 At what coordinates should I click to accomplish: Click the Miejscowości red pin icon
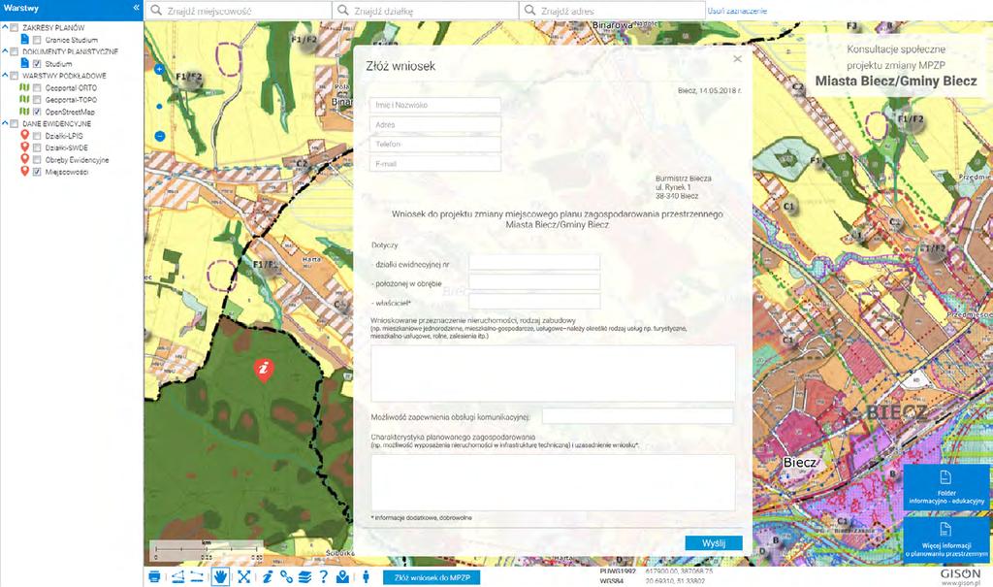click(x=24, y=171)
